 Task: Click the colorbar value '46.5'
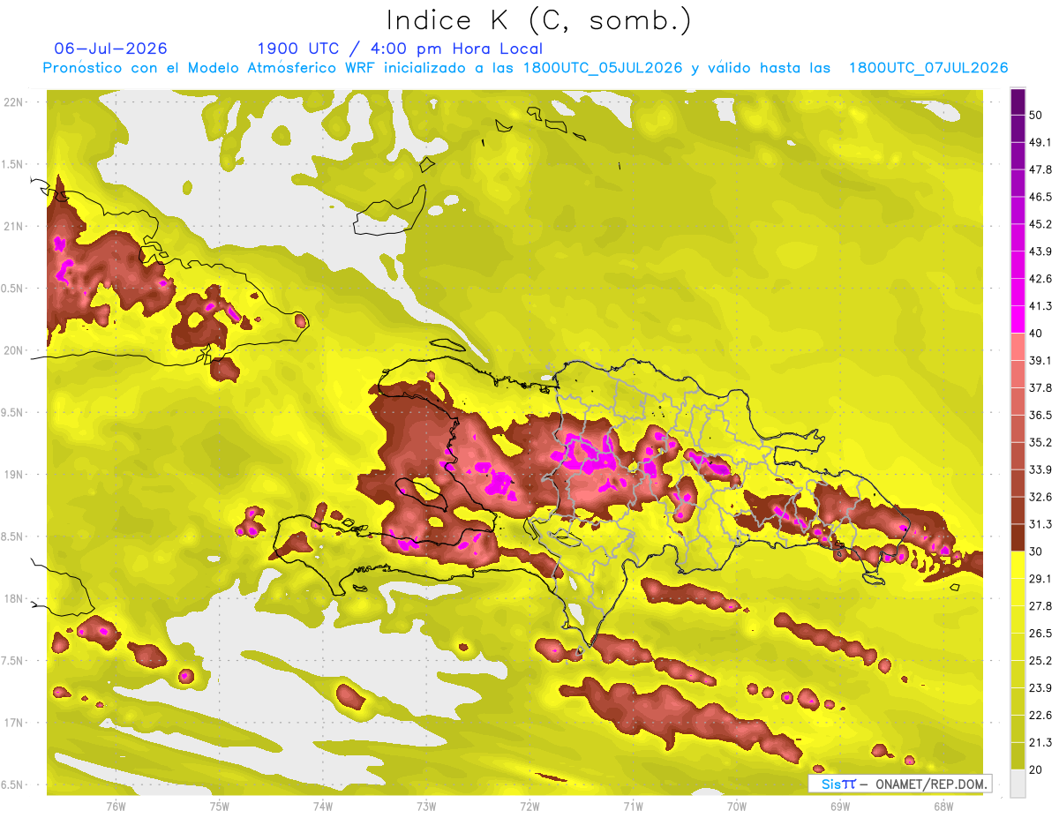(1040, 197)
